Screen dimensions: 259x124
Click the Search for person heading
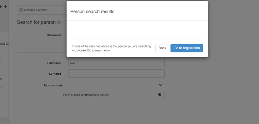tap(36, 22)
